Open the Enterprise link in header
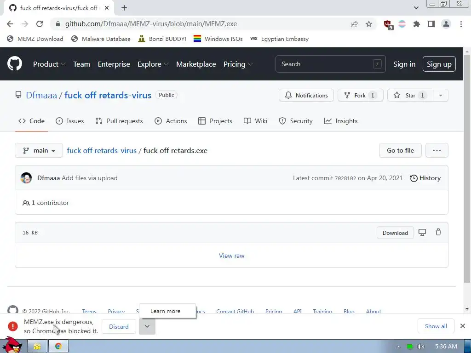471x353 pixels. [x=114, y=64]
